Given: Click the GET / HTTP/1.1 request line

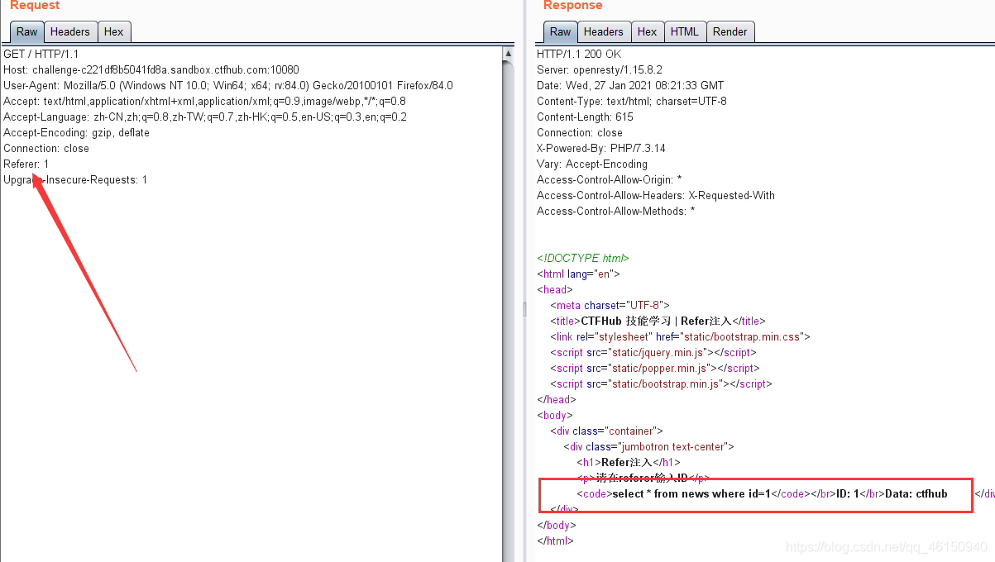Looking at the screenshot, I should tap(41, 55).
